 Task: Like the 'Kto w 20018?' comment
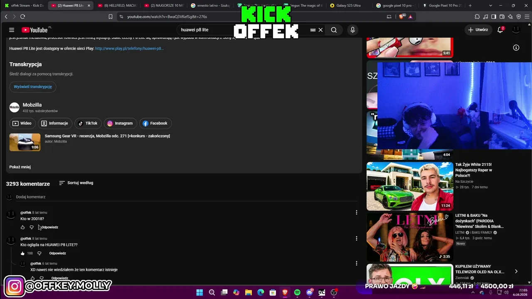click(x=22, y=227)
